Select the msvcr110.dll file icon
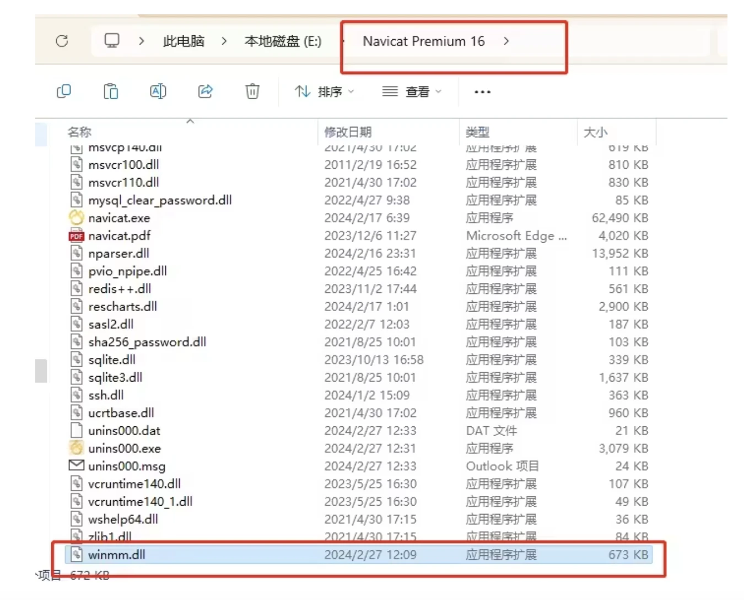 point(77,182)
